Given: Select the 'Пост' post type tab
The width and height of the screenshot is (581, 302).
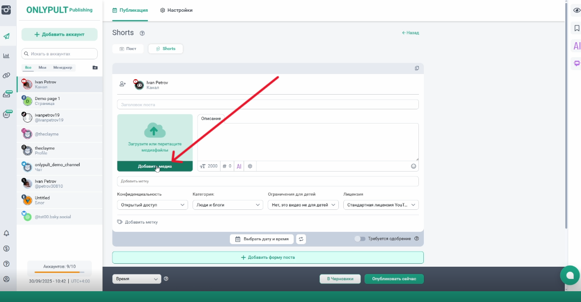Looking at the screenshot, I should (x=128, y=49).
